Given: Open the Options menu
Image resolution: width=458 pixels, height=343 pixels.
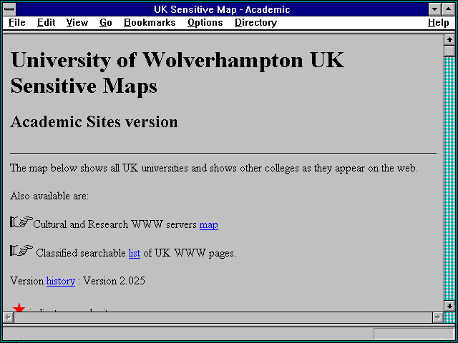Looking at the screenshot, I should pyautogui.click(x=205, y=22).
